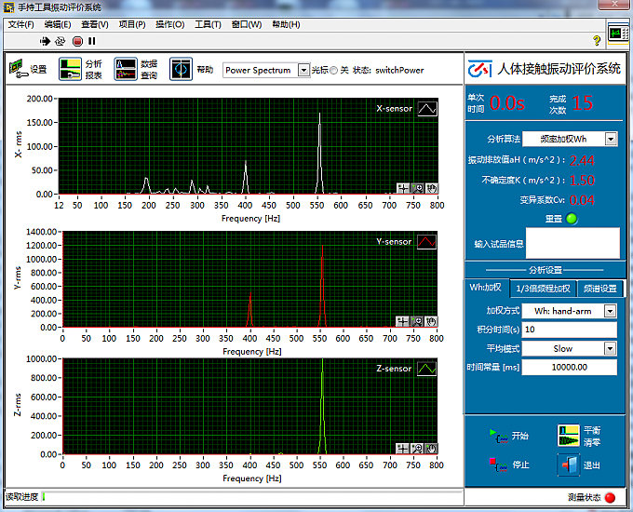Select the zoom tool on the X-sensor graph
The image size is (633, 512).
(417, 188)
